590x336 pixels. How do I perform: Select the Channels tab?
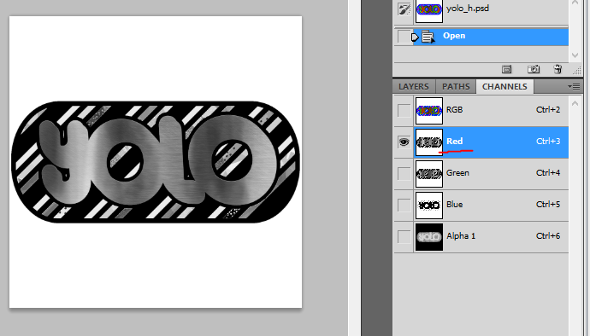click(x=504, y=87)
